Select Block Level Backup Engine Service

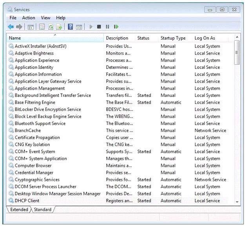point(48,116)
